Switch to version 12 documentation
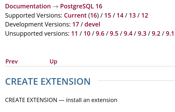The height and width of the screenshot is (112, 175). tap(145, 15)
